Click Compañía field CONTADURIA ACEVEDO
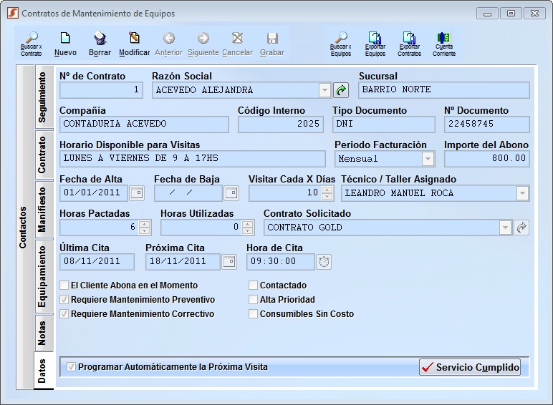The image size is (553, 405). [144, 125]
